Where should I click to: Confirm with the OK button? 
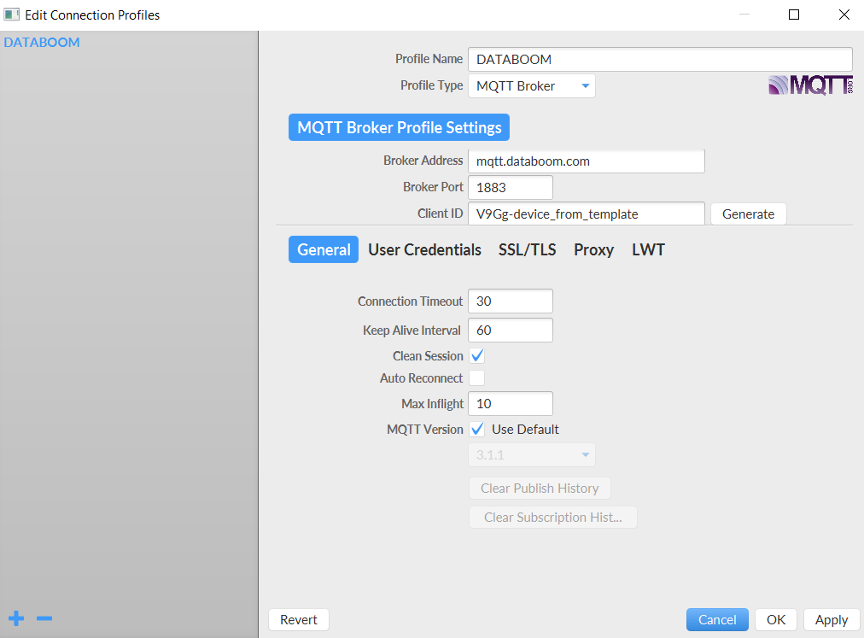tap(776, 620)
